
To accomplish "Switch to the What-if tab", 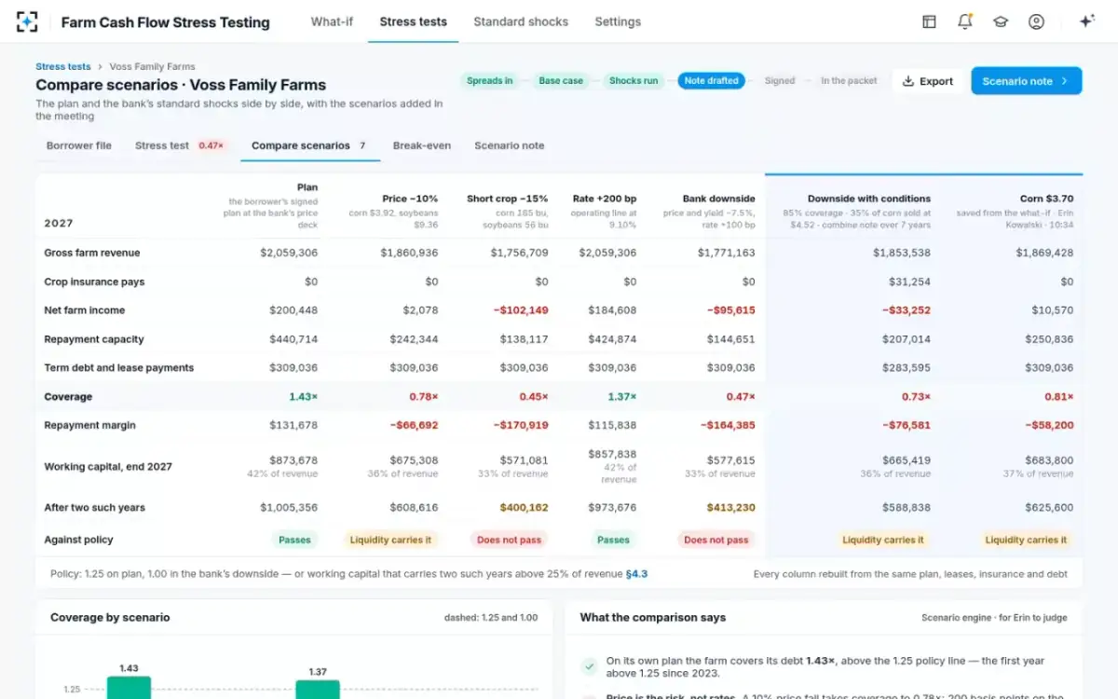I will pyautogui.click(x=332, y=21).
